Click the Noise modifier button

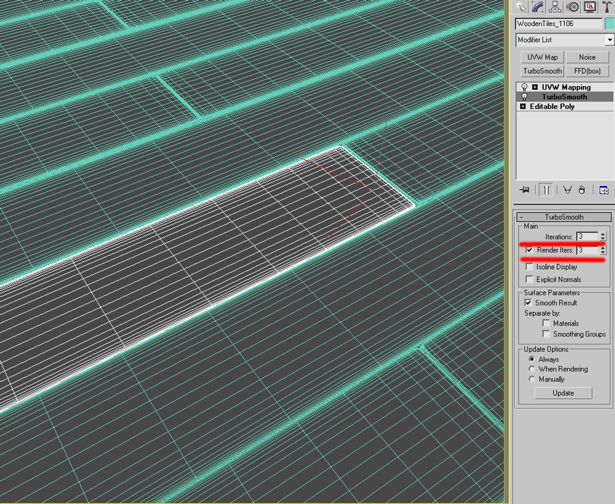click(x=587, y=57)
